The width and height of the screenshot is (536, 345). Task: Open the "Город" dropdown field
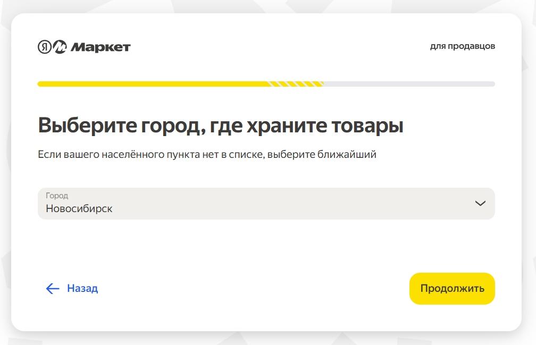(x=266, y=204)
